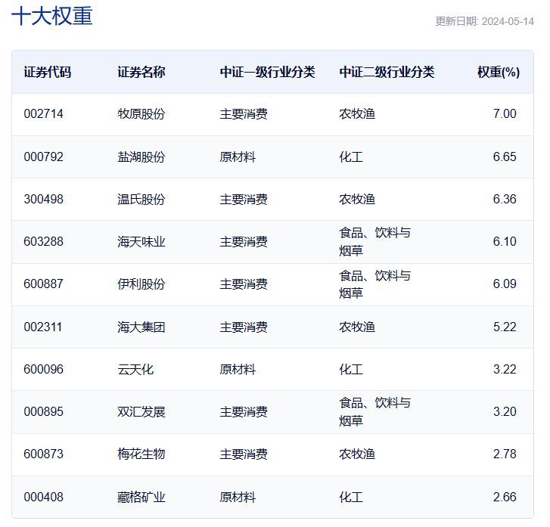Select the name 梅花生物
550x527 pixels.
click(141, 454)
